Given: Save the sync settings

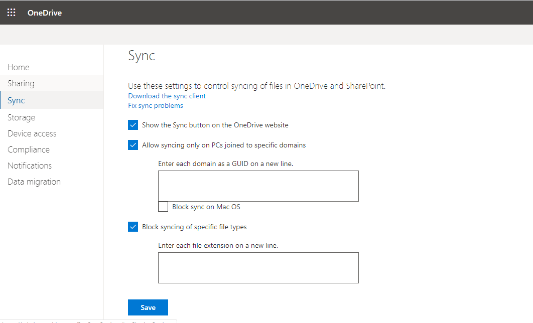Looking at the screenshot, I should (148, 307).
